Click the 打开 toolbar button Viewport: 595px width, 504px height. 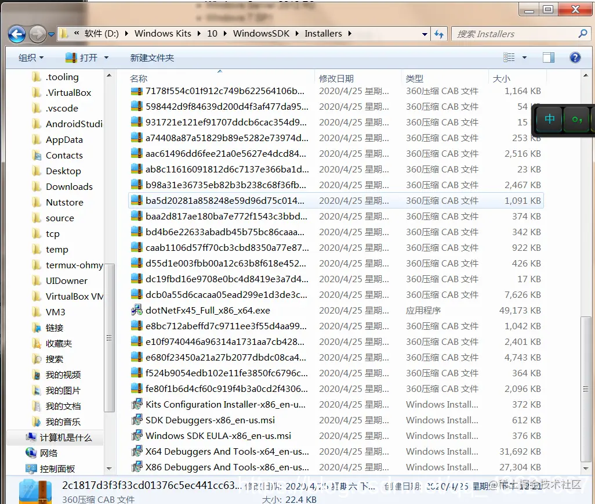82,57
